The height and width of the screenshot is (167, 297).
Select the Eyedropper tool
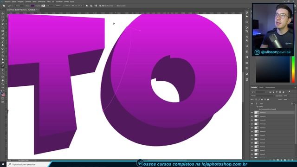(x=3, y=35)
